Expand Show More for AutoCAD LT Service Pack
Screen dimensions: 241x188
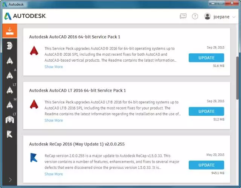pos(53,121)
